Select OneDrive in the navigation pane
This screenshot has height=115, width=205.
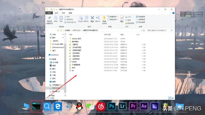pyautogui.click(x=53, y=55)
